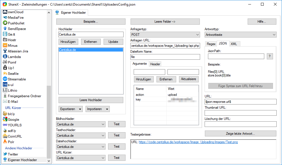Open the Twitter uploader entry icon

pyautogui.click(x=5, y=154)
